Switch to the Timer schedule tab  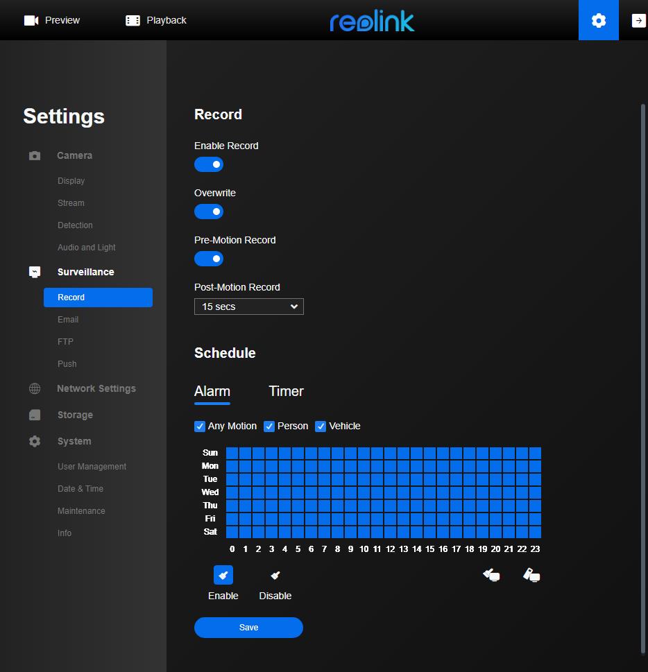[286, 391]
